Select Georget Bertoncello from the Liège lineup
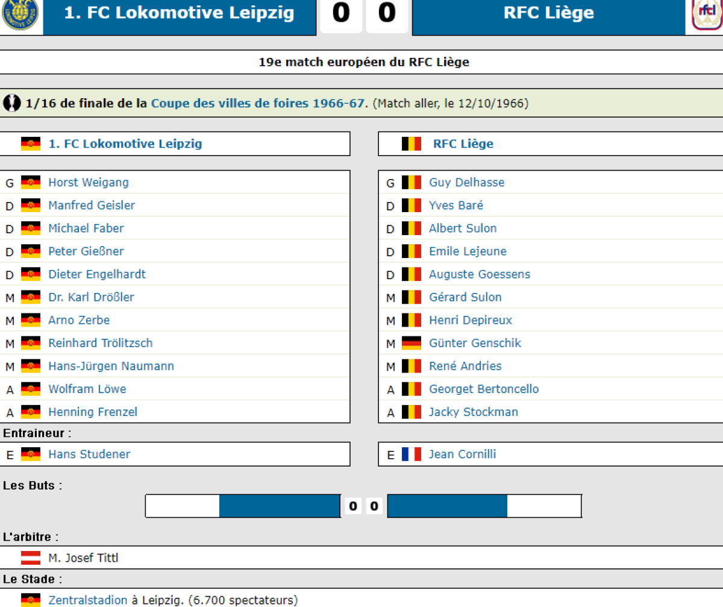 [x=484, y=389]
